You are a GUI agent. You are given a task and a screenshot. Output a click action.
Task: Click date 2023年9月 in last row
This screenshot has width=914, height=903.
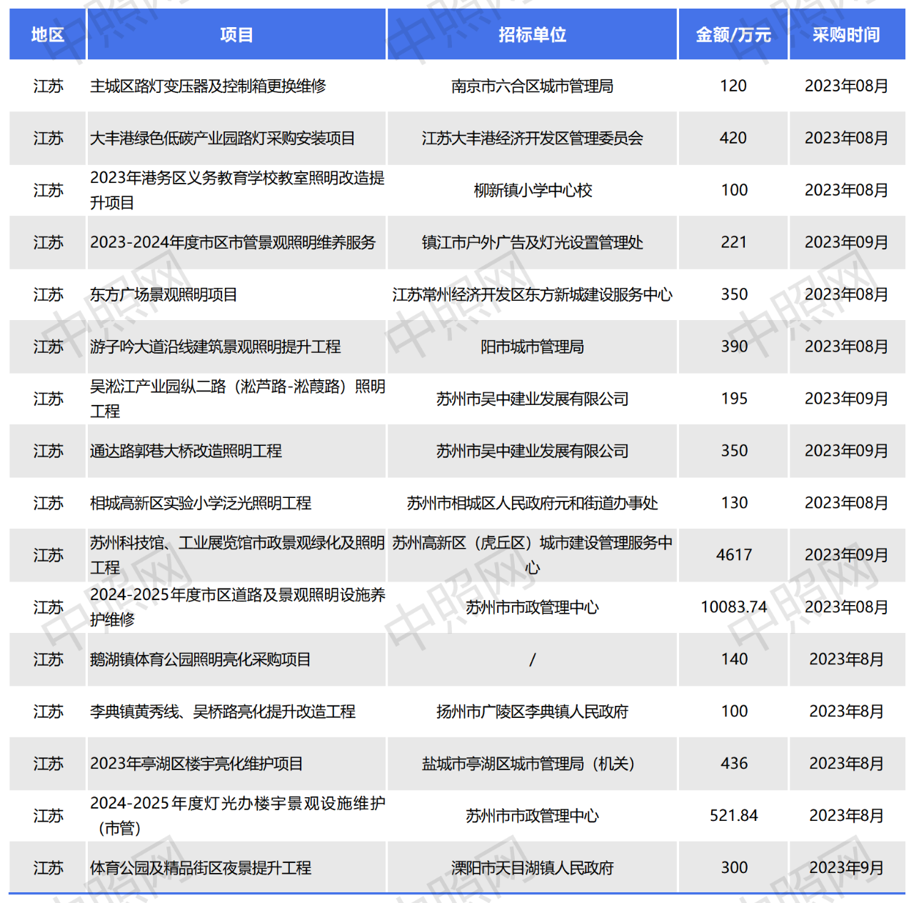coord(846,868)
